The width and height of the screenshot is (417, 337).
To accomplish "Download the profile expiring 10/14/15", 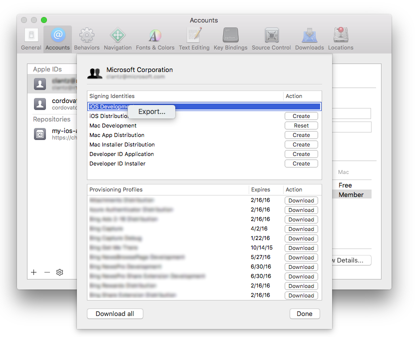I will coord(301,248).
